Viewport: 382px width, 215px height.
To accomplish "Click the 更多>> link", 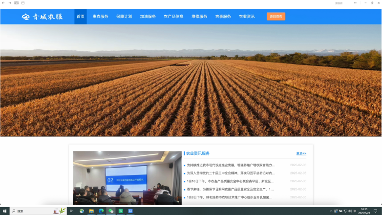I will [301, 153].
